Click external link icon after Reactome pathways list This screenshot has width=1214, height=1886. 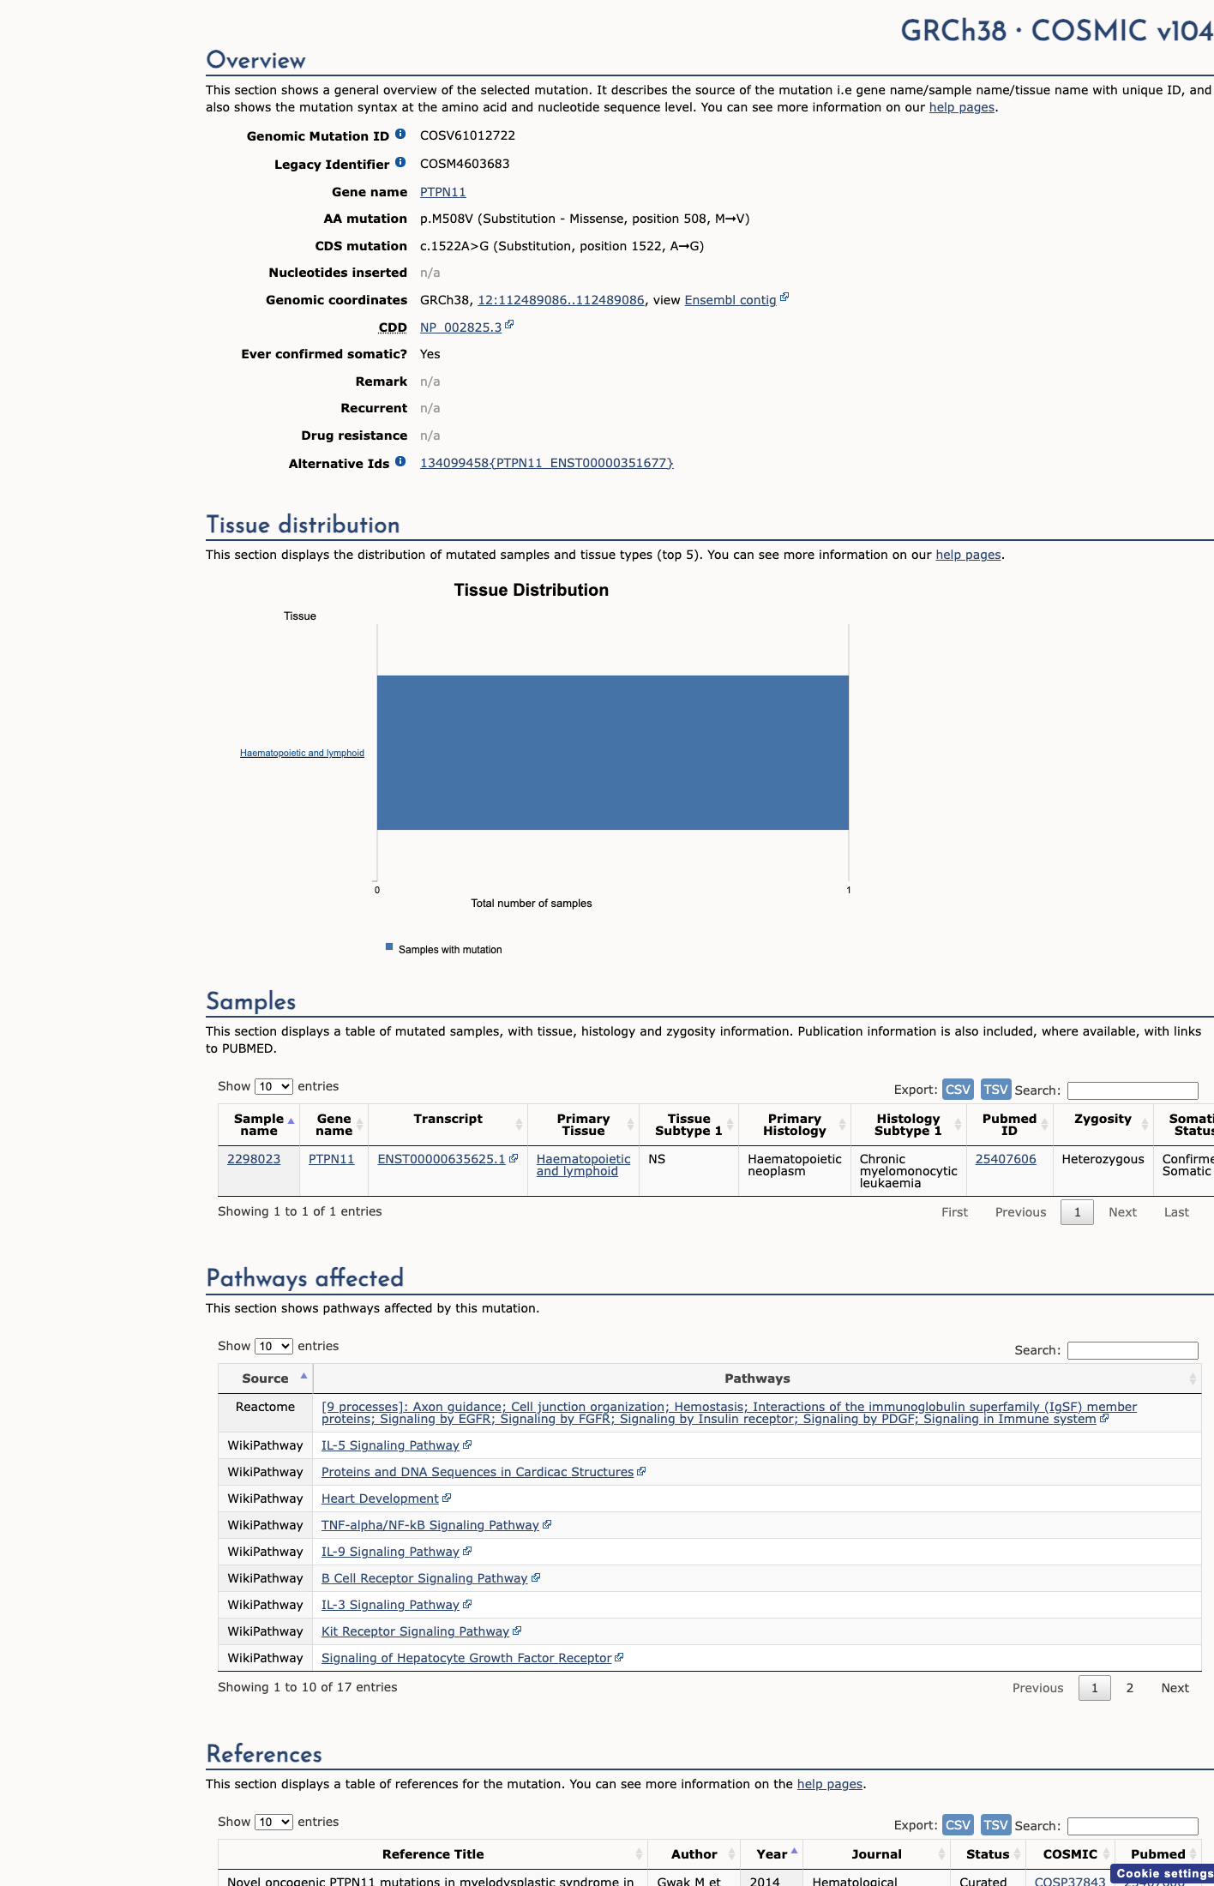[1104, 1418]
